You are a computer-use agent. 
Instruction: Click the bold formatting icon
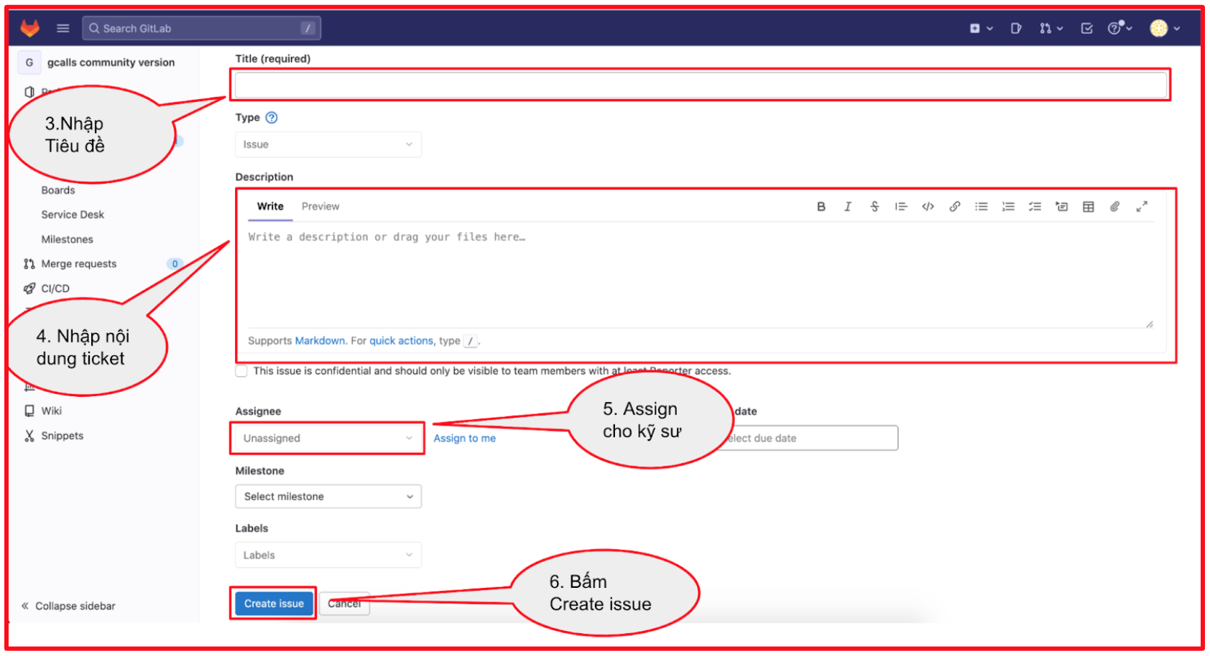point(821,207)
